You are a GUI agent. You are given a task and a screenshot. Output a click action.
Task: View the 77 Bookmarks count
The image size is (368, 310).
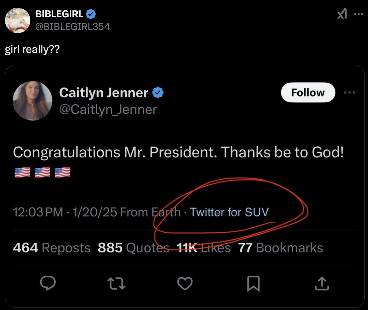pyautogui.click(x=280, y=248)
